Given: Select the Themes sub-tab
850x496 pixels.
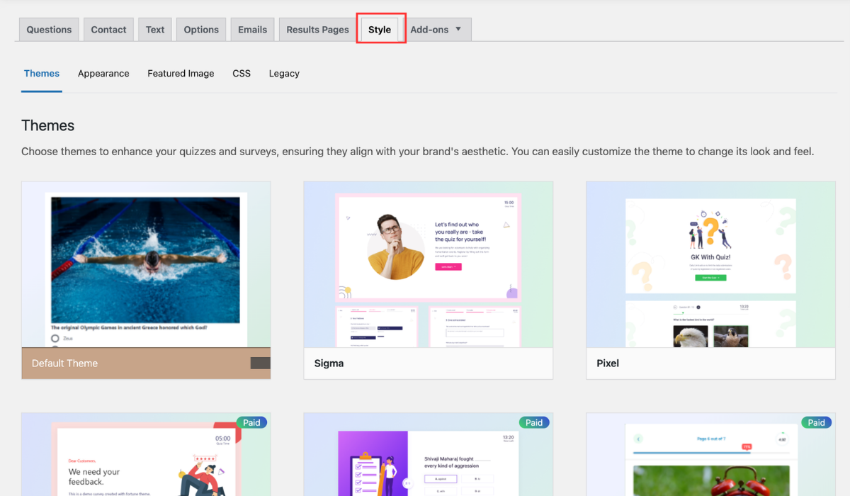Looking at the screenshot, I should point(42,74).
